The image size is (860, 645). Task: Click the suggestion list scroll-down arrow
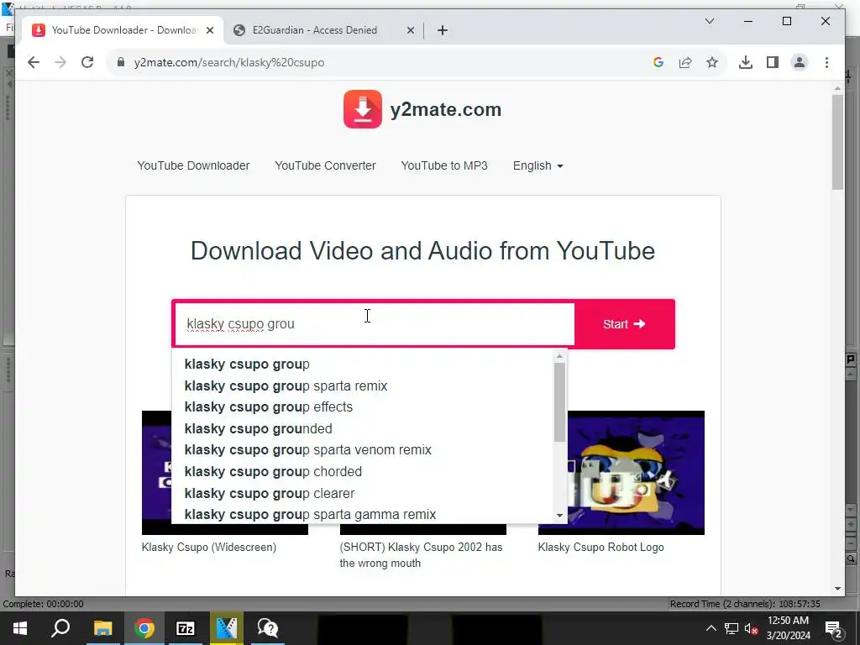click(x=559, y=515)
